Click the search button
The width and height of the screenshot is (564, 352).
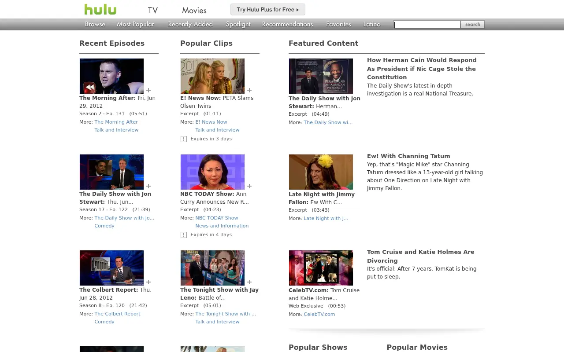(x=473, y=25)
